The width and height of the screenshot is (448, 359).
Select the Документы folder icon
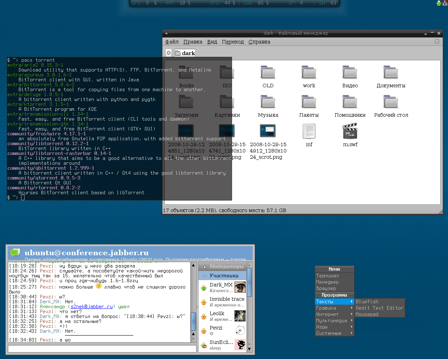(x=391, y=73)
